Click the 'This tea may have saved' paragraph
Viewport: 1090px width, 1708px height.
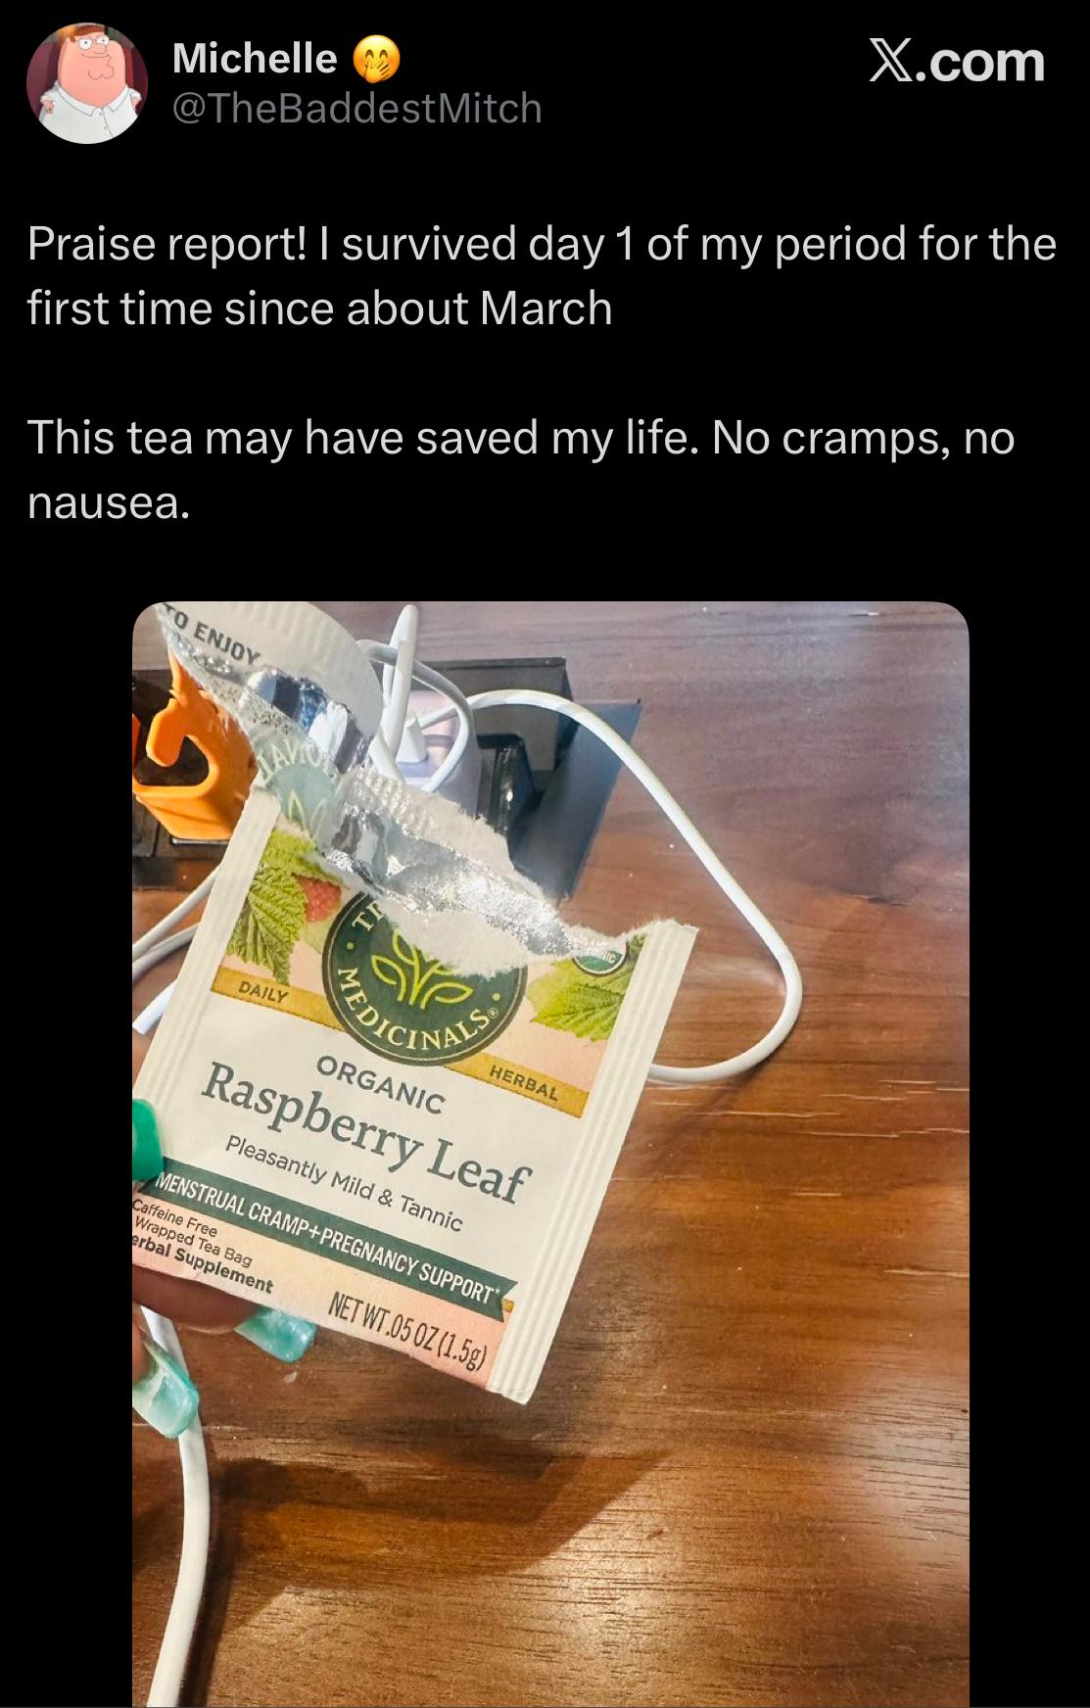pyautogui.click(x=520, y=469)
